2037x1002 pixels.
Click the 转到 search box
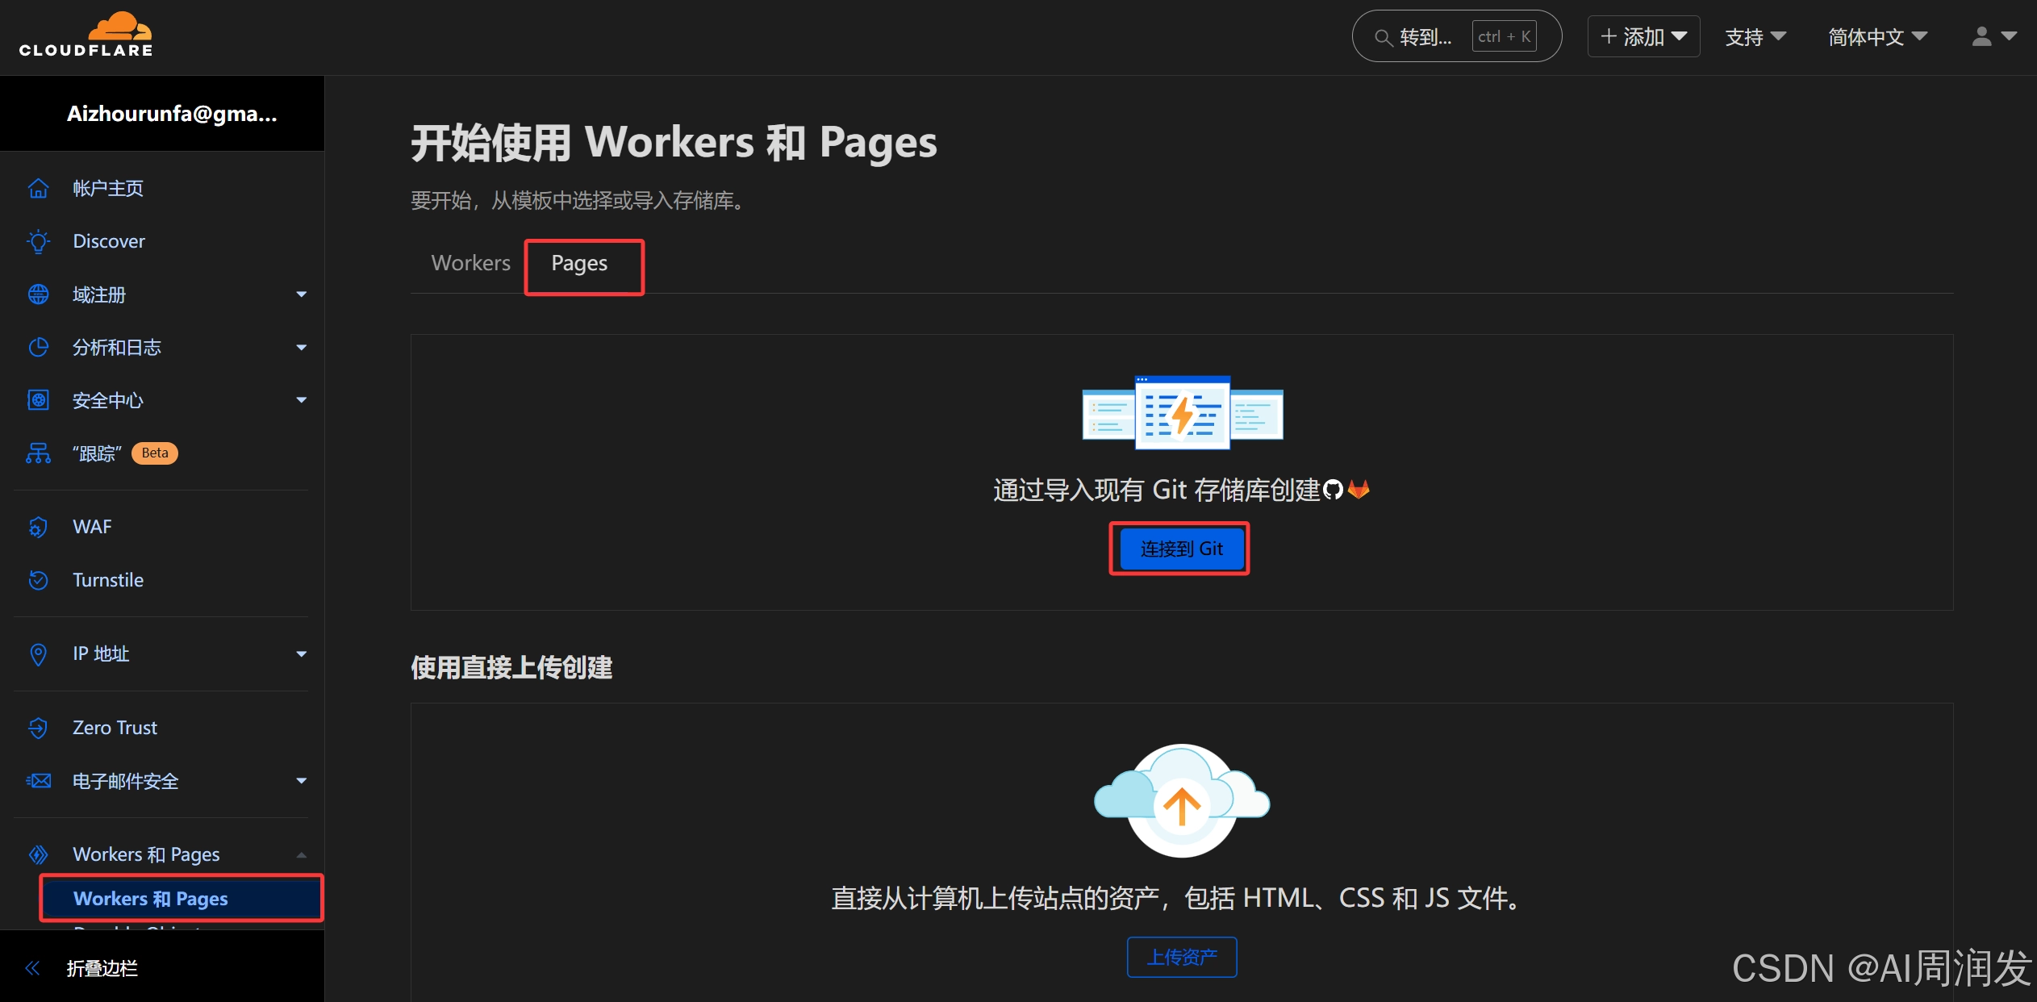click(1425, 36)
